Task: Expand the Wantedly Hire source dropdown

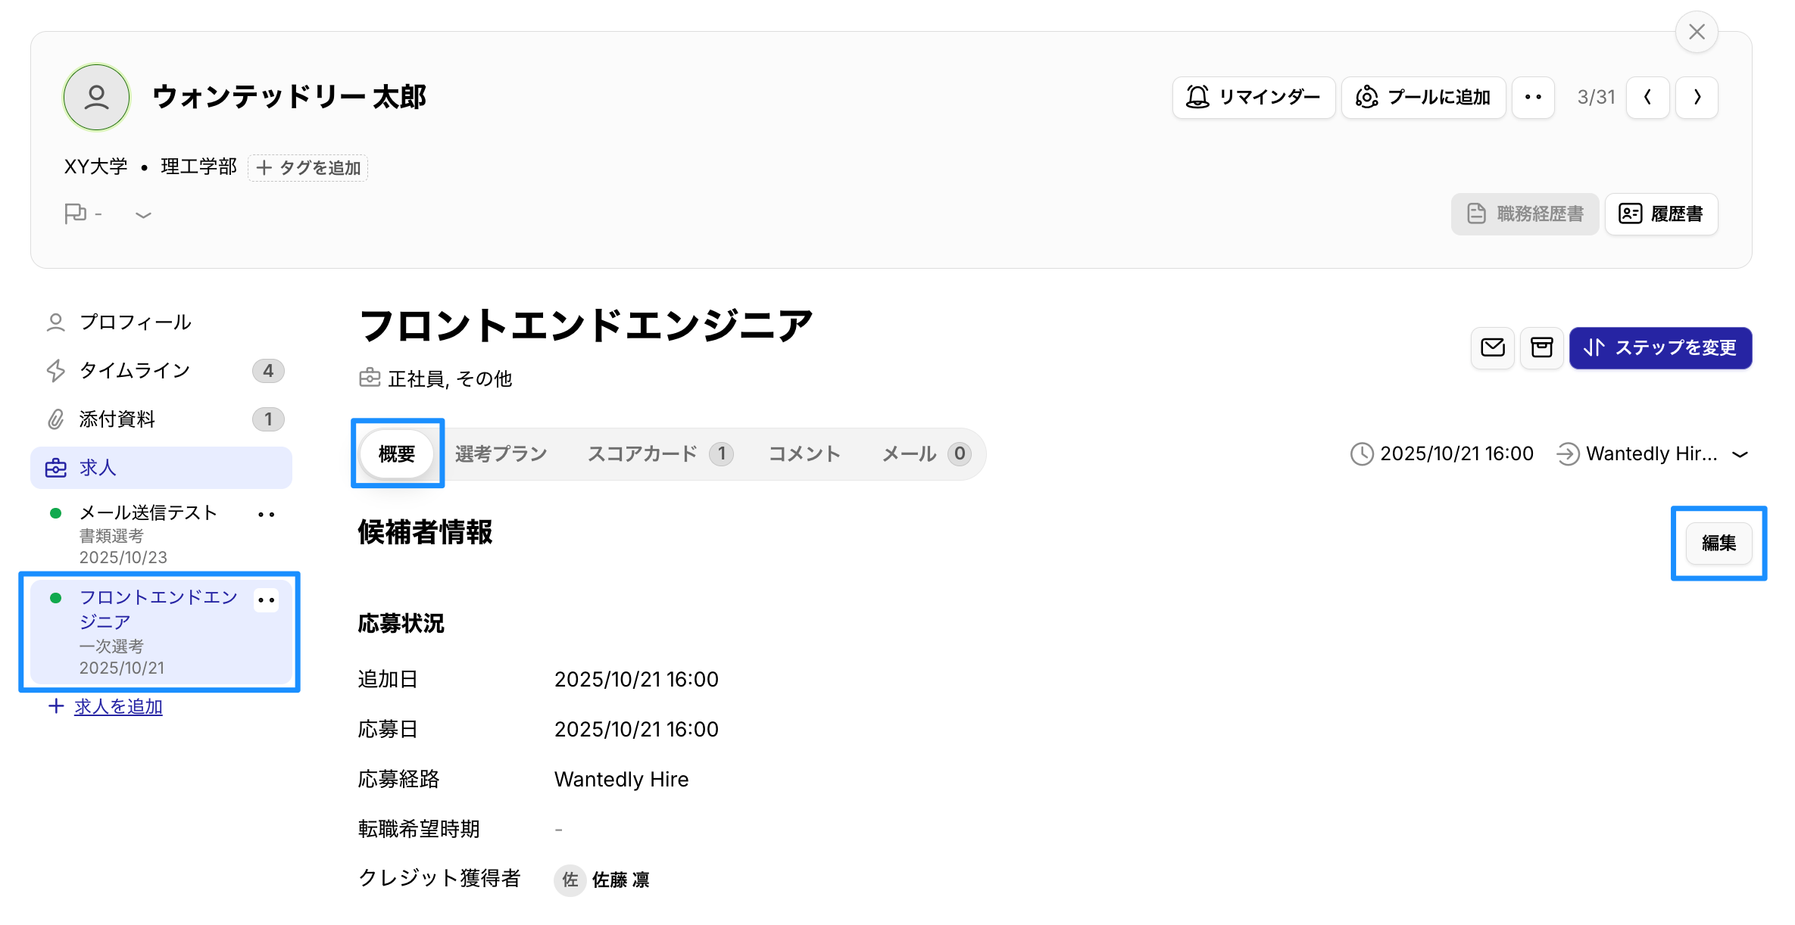Action: click(x=1740, y=454)
